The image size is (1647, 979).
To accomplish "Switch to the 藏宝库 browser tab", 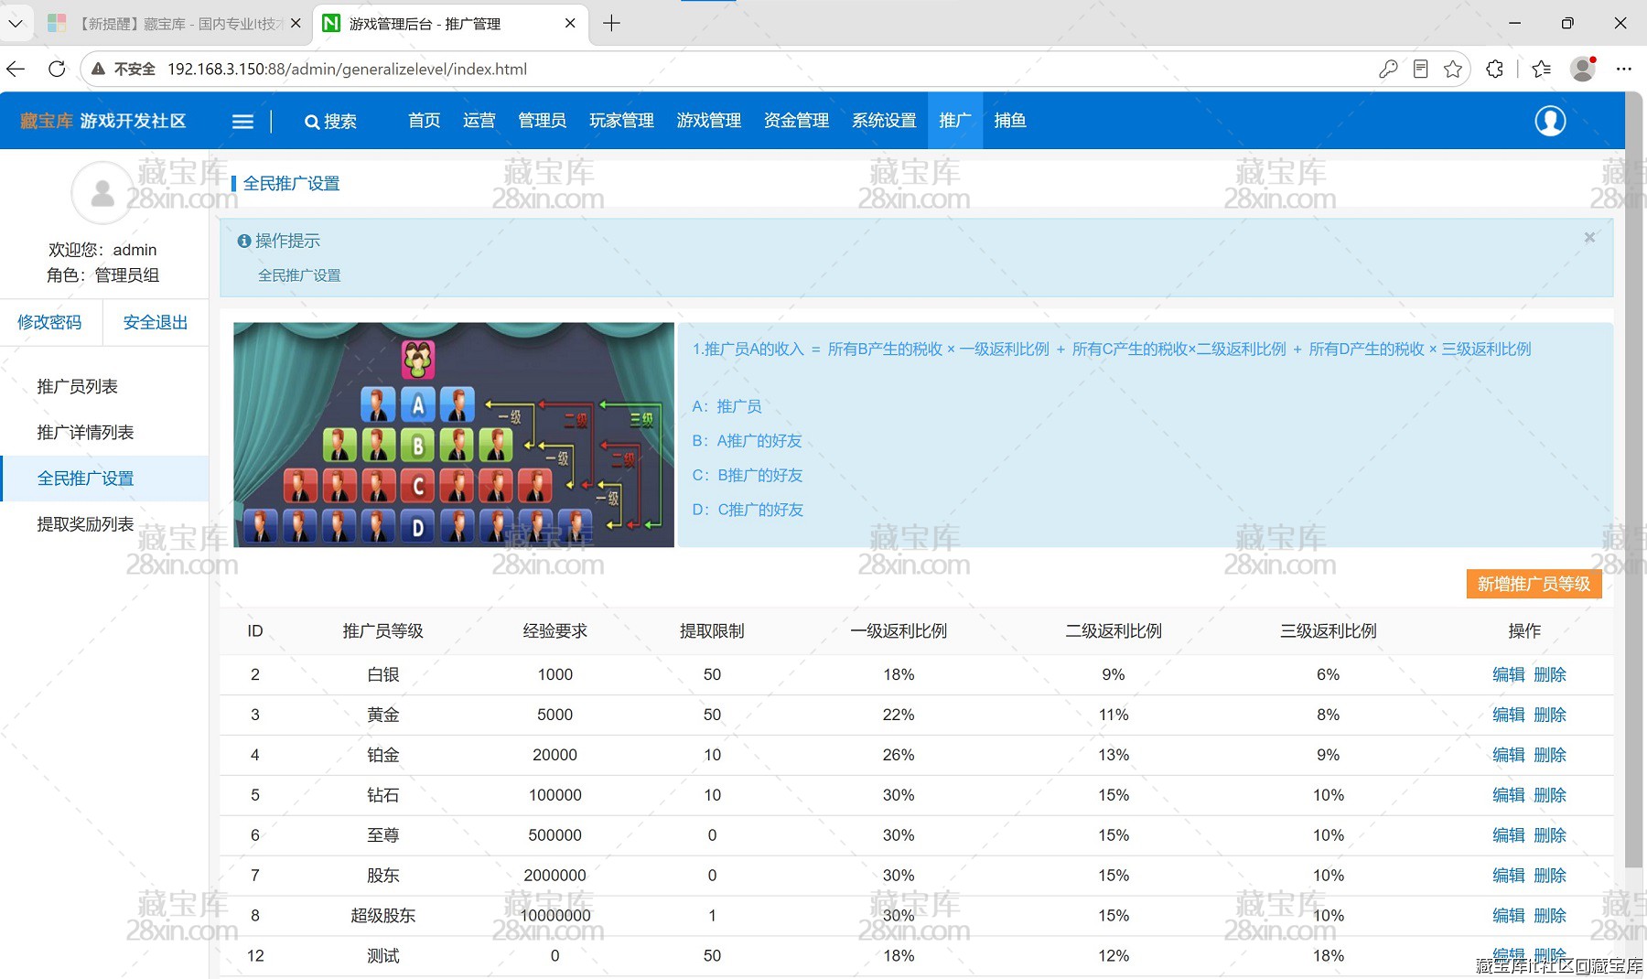I will point(174,24).
